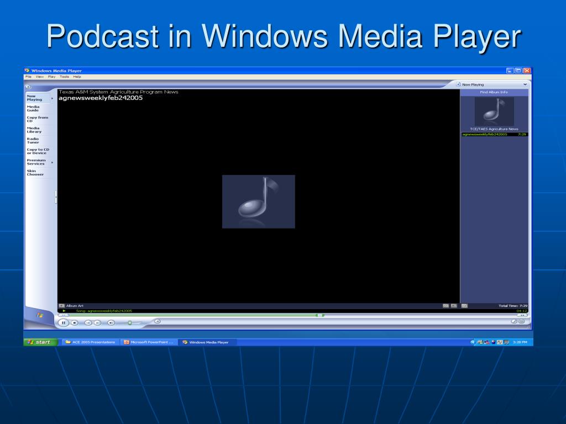
Task: Switch to ACE 2005 Presentations taskbar window
Action: click(x=90, y=342)
